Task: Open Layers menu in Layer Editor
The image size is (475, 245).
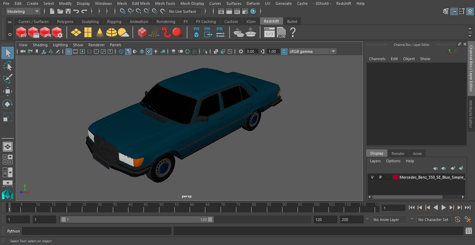Action: [375, 161]
